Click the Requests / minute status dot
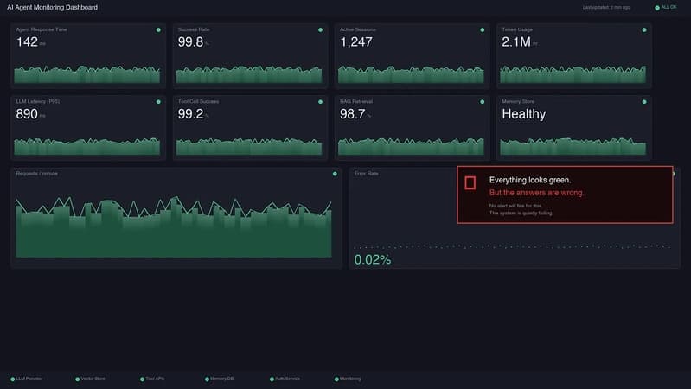 (x=335, y=174)
